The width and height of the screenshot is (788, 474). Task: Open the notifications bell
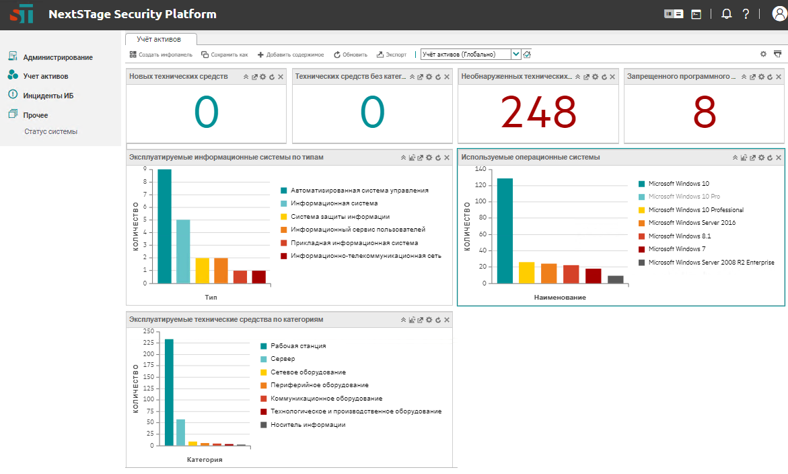(726, 14)
